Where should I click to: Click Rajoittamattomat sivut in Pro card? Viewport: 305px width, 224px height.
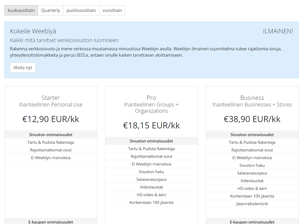152,156
